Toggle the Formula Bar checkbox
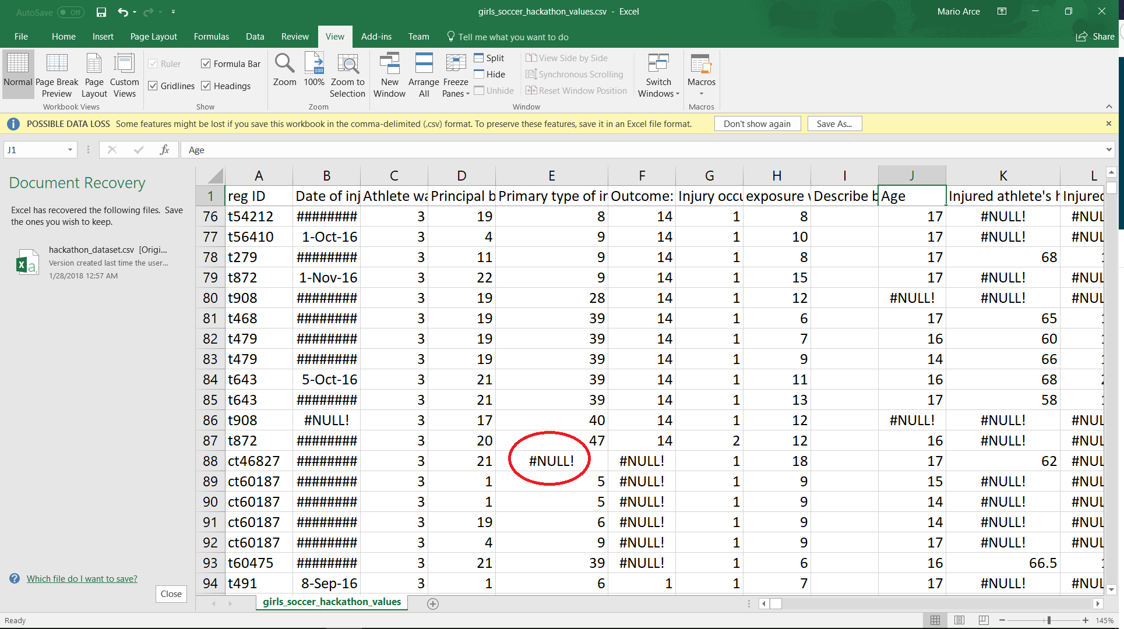The width and height of the screenshot is (1124, 629). click(206, 63)
